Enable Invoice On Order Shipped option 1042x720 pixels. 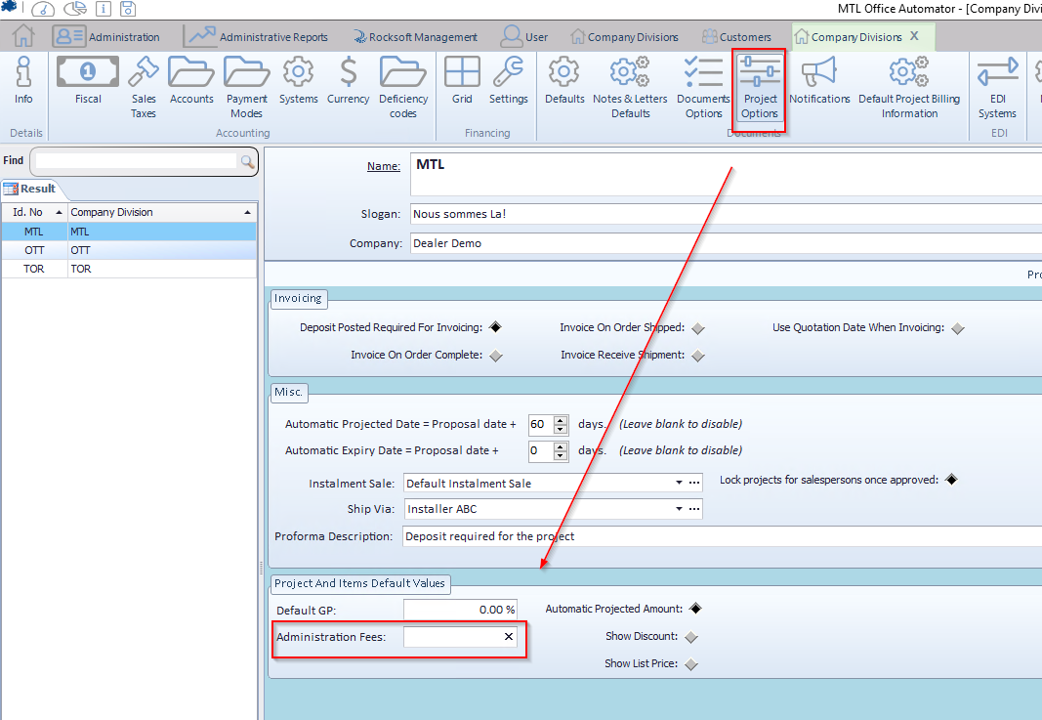[697, 328]
